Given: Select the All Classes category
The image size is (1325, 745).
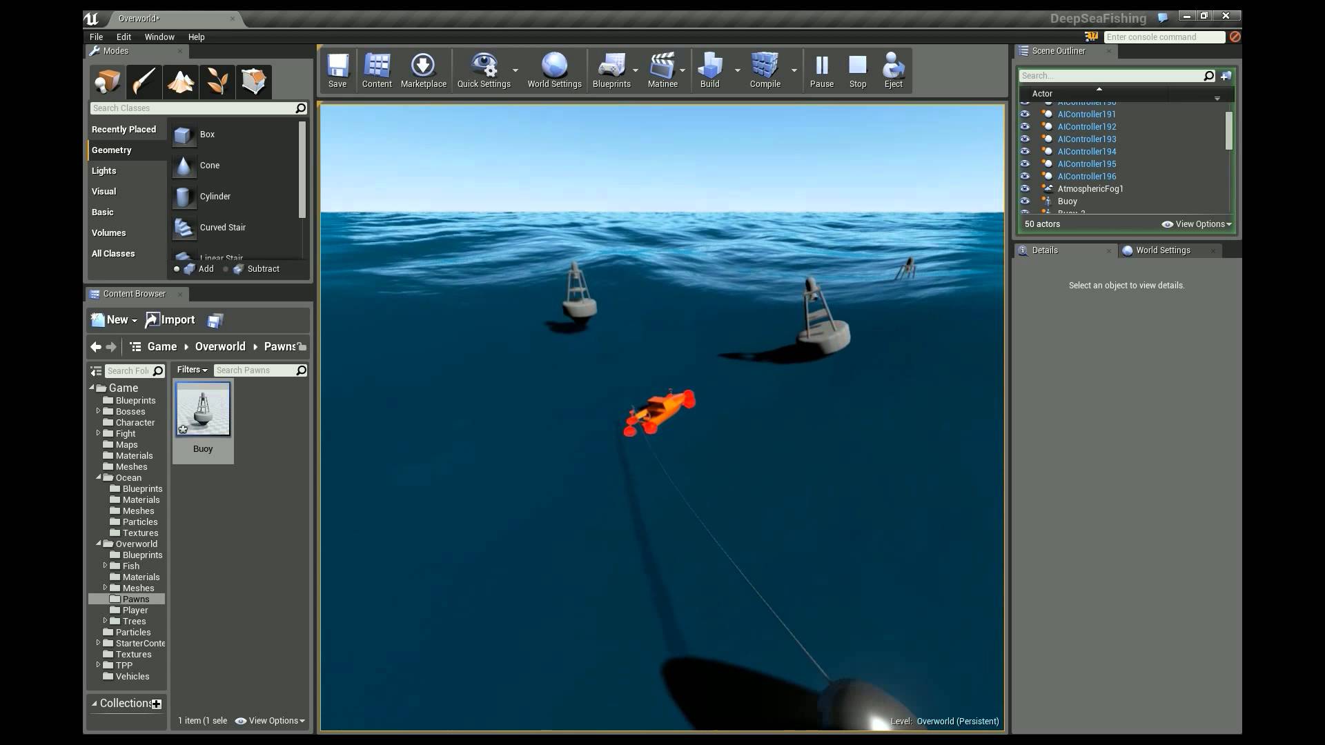Looking at the screenshot, I should pos(113,254).
